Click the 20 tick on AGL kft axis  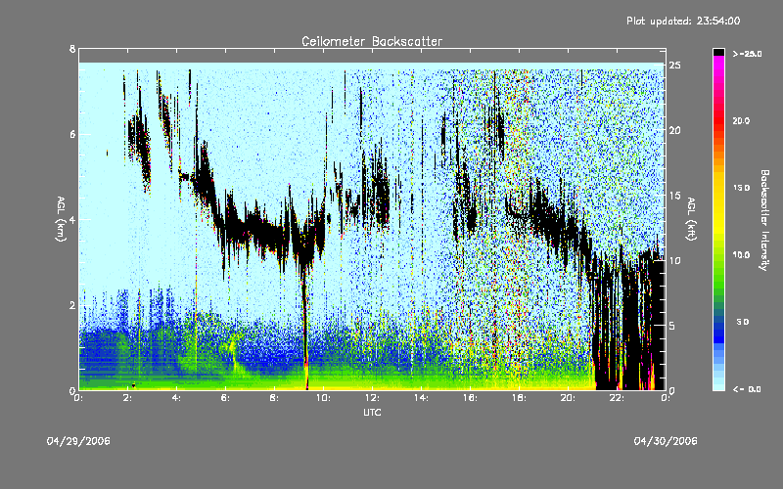click(675, 130)
